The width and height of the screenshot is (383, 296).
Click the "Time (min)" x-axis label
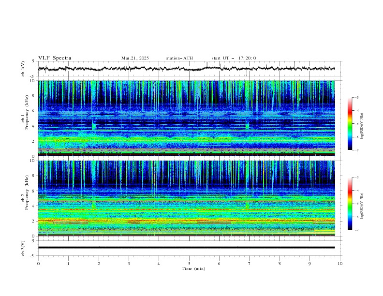193,268
